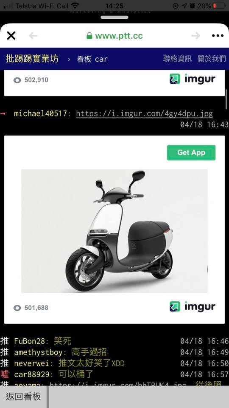Open the scooter image thumbnail
This screenshot has height=408, width=229.
pos(114,231)
